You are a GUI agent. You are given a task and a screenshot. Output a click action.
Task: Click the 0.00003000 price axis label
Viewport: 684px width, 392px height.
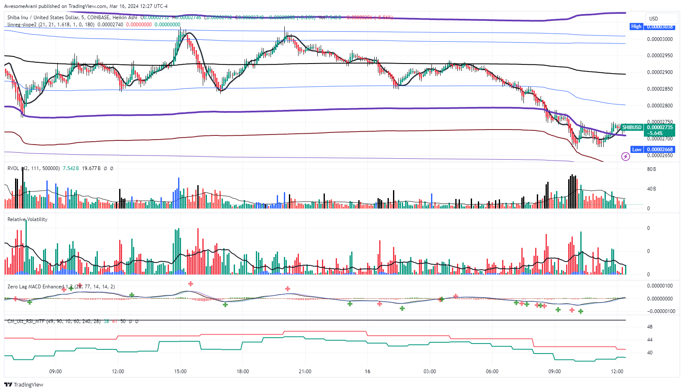[x=660, y=39]
